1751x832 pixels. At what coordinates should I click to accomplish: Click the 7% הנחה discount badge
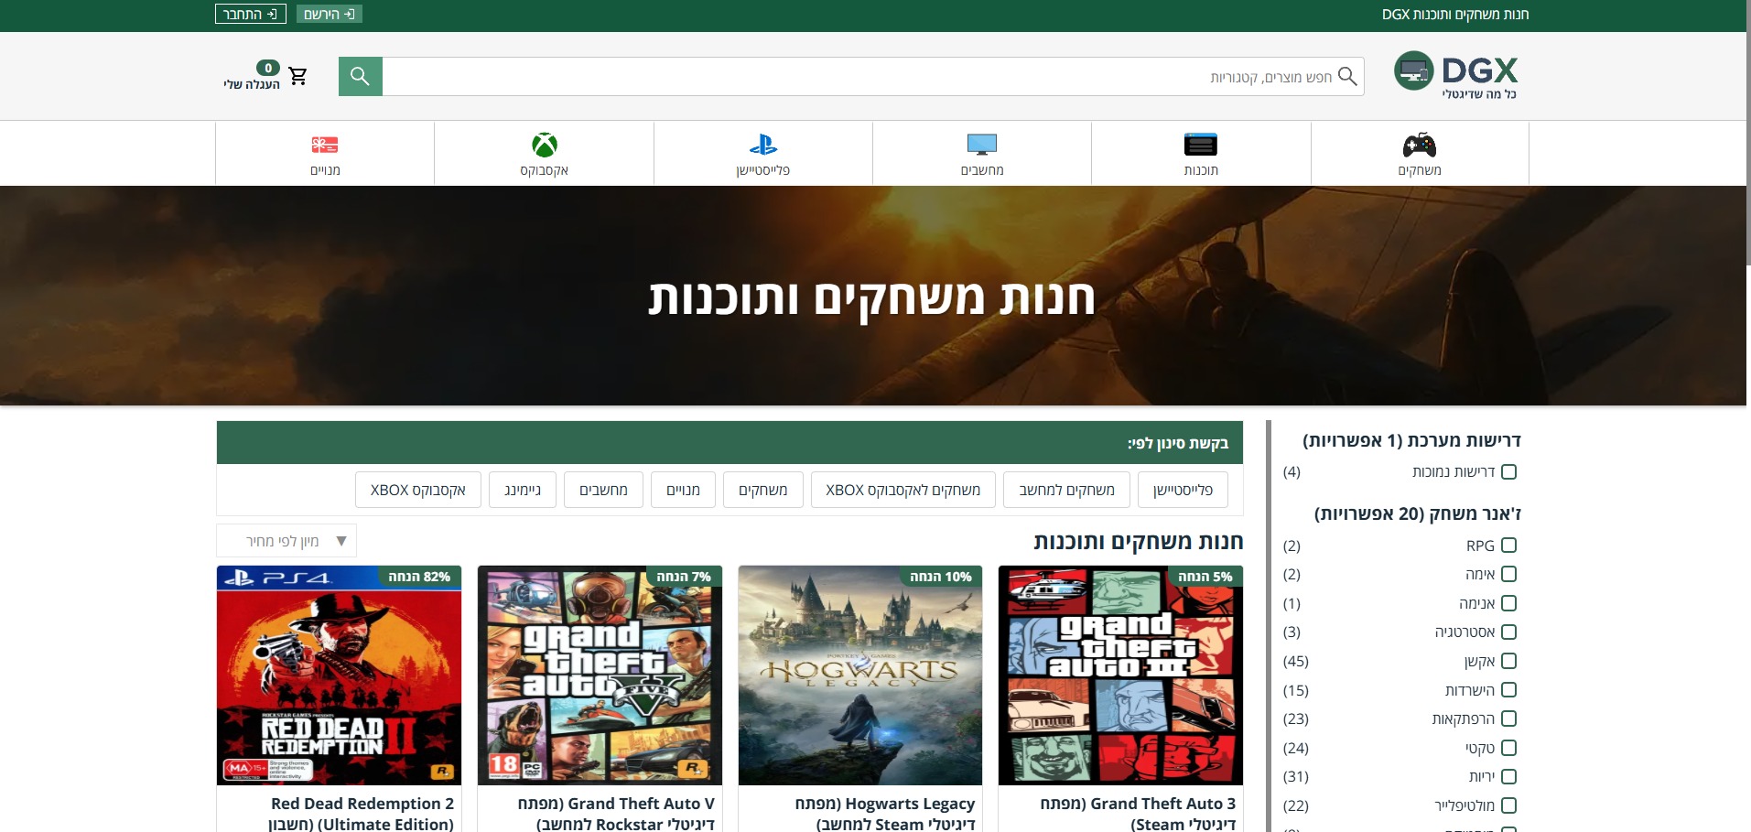(684, 577)
